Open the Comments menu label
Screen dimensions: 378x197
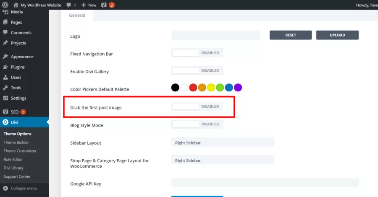point(21,33)
